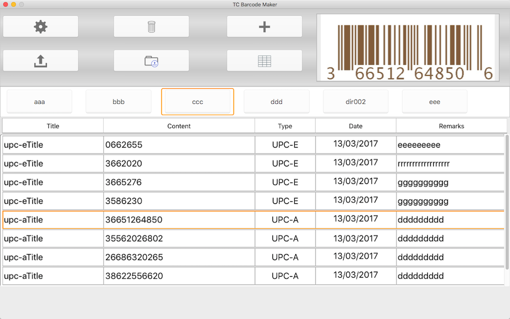Click remarks cell in the 3586230 row
510x319 pixels.
pyautogui.click(x=450, y=201)
